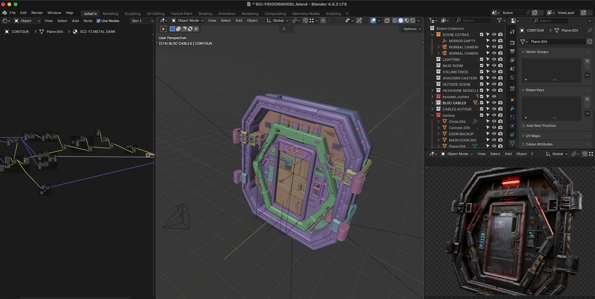Add a shape key with plus button

point(587,100)
